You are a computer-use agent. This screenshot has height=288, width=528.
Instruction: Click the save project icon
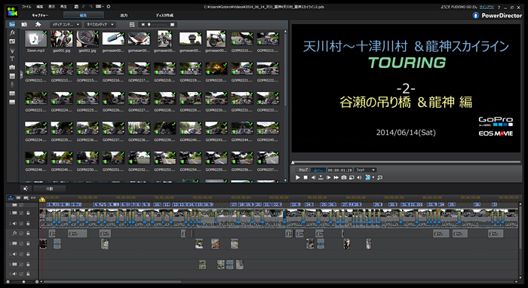(76, 6)
